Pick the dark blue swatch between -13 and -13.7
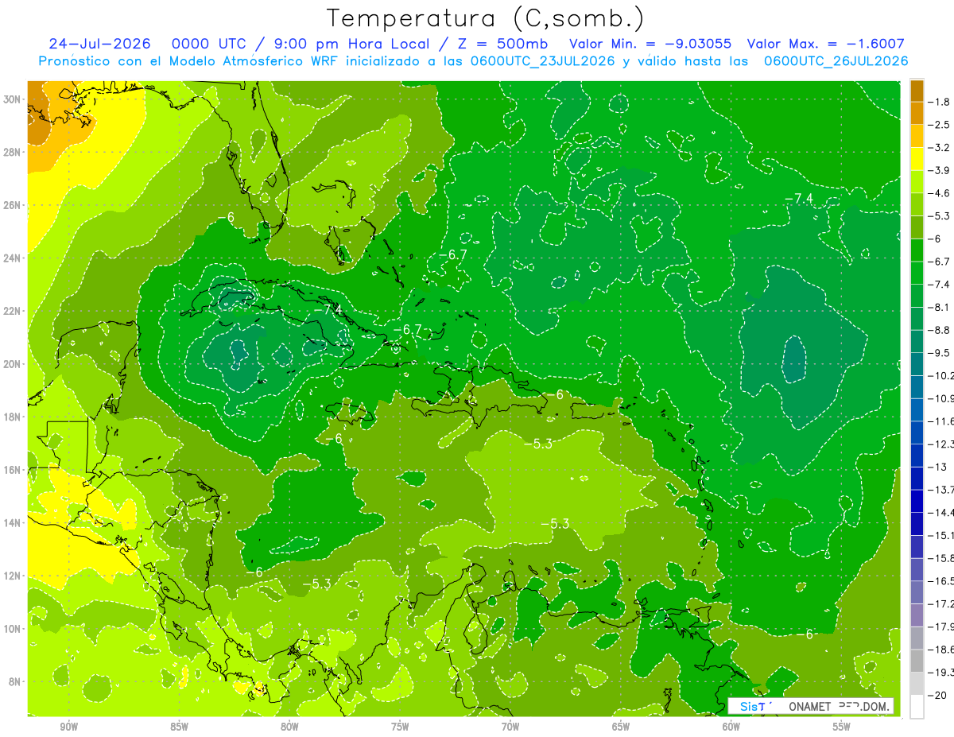The image size is (954, 737). pyautogui.click(x=917, y=479)
